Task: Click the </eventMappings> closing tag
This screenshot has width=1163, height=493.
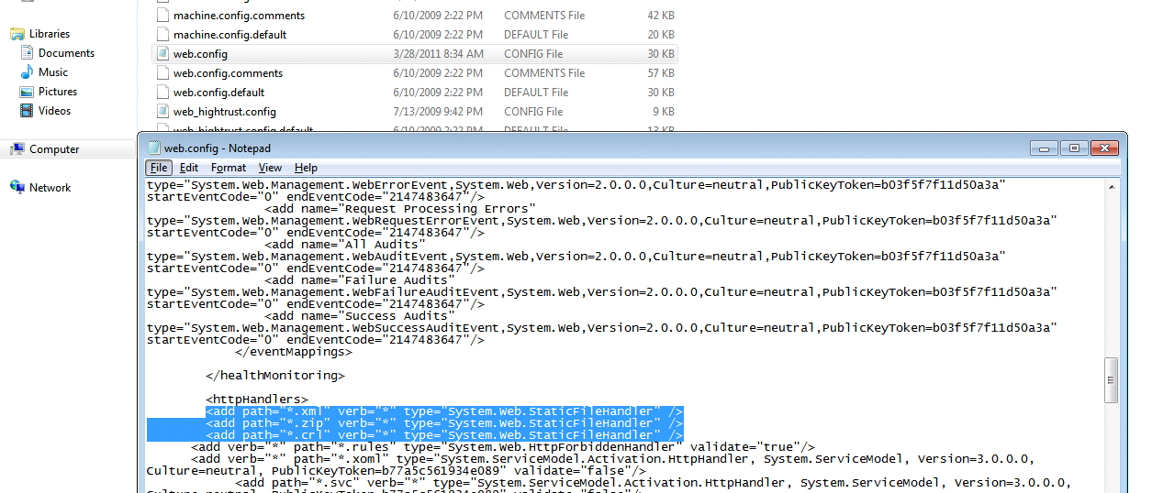Action: 294,352
